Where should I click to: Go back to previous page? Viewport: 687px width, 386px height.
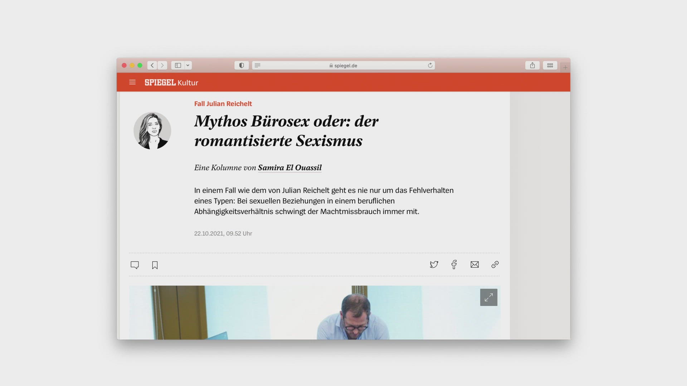(152, 65)
